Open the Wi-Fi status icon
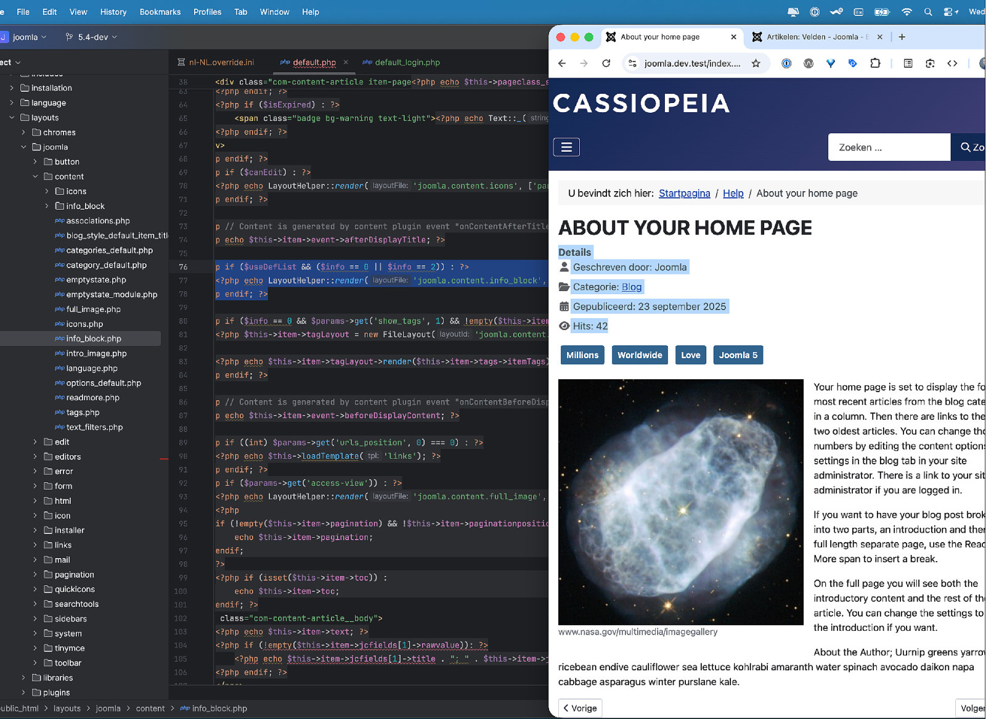986x719 pixels. pyautogui.click(x=907, y=12)
